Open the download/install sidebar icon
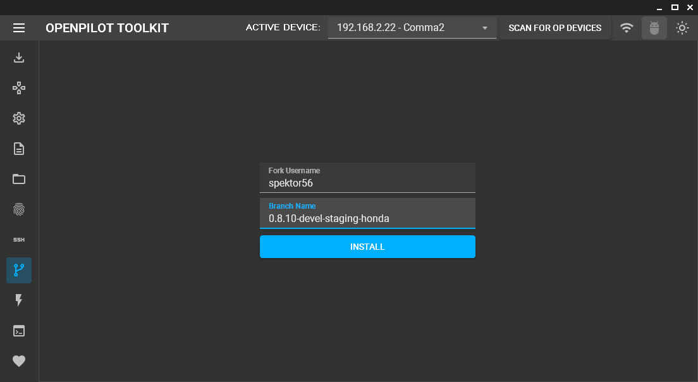This screenshot has width=698, height=382. [19, 58]
